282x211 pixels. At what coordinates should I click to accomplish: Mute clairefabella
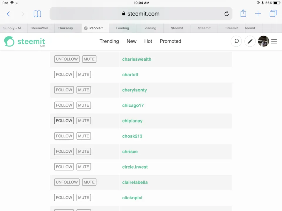pos(89,182)
